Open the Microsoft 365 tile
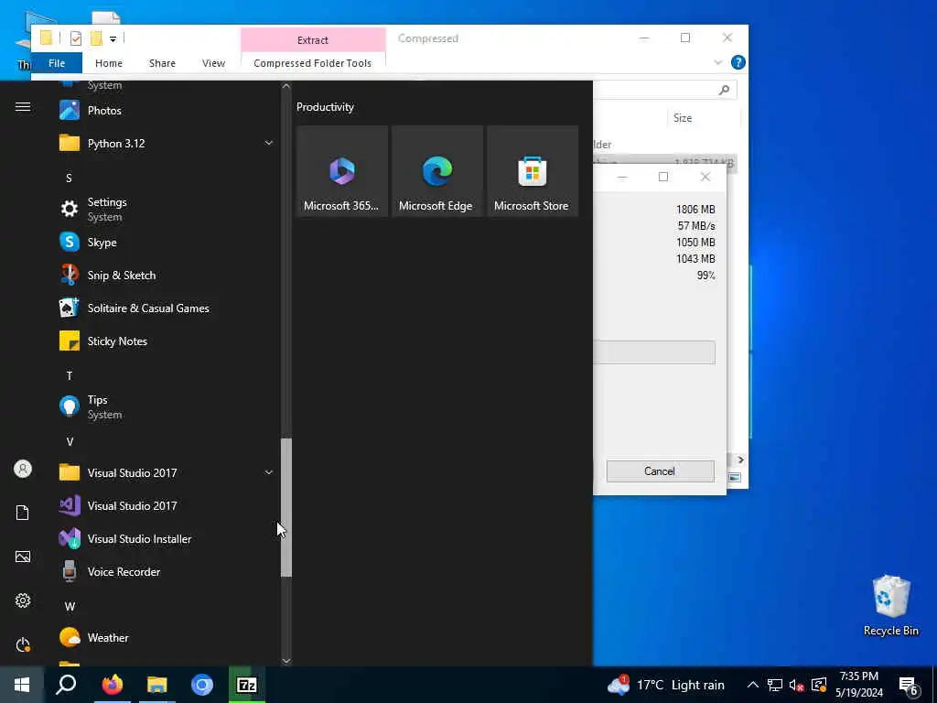The width and height of the screenshot is (937, 703). click(342, 171)
